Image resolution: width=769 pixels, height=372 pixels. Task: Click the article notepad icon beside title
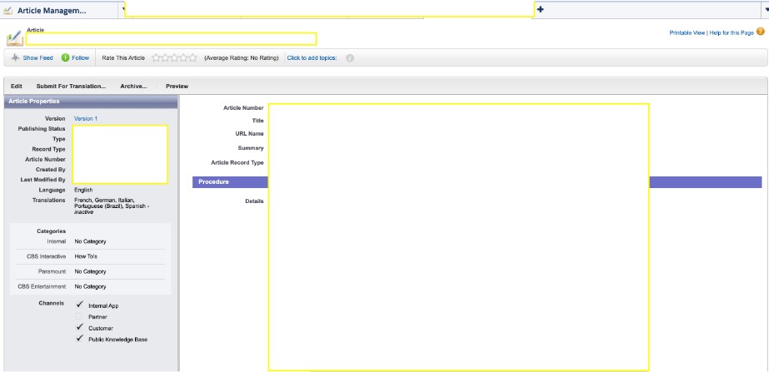tap(14, 38)
